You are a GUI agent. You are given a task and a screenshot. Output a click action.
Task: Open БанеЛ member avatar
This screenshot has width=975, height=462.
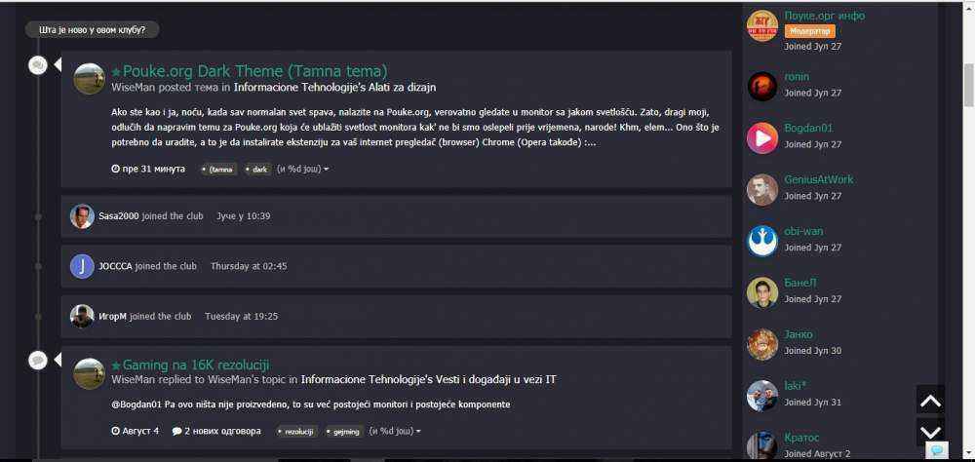click(762, 292)
